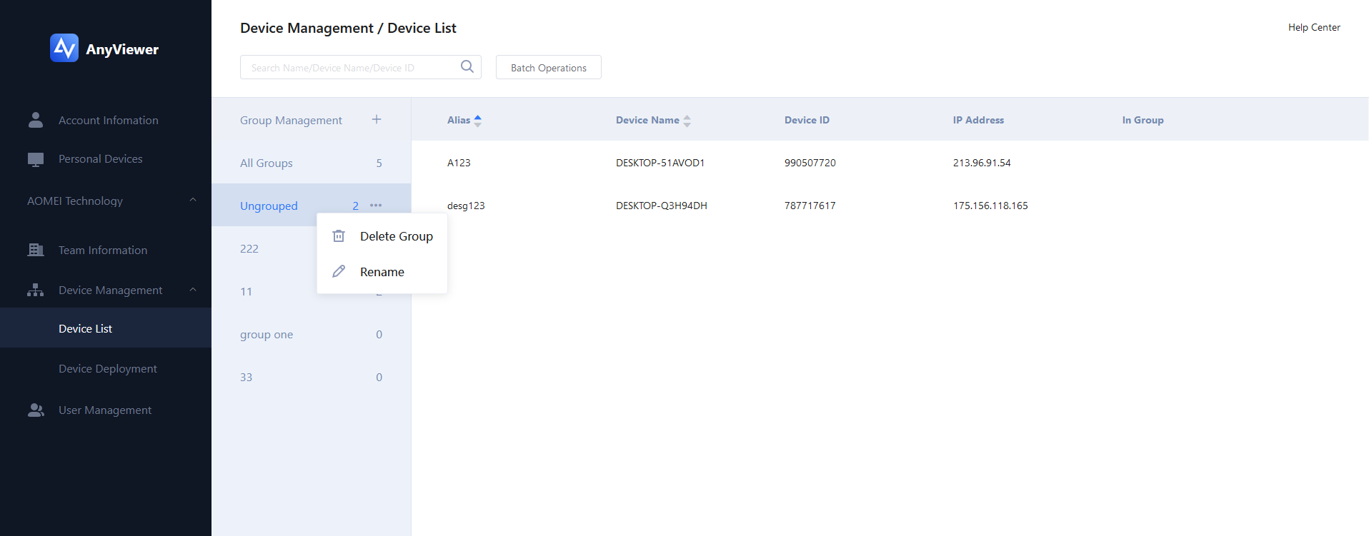
Task: Click the AnyViewer logo icon
Action: pyautogui.click(x=64, y=49)
